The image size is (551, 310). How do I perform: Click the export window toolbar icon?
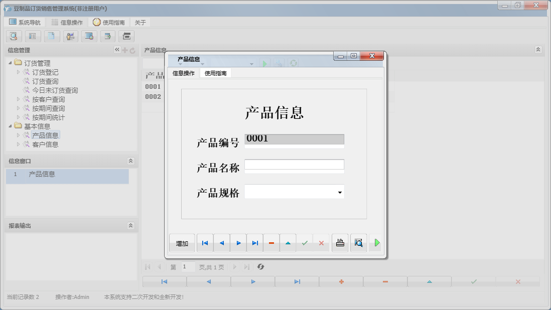pos(108,36)
